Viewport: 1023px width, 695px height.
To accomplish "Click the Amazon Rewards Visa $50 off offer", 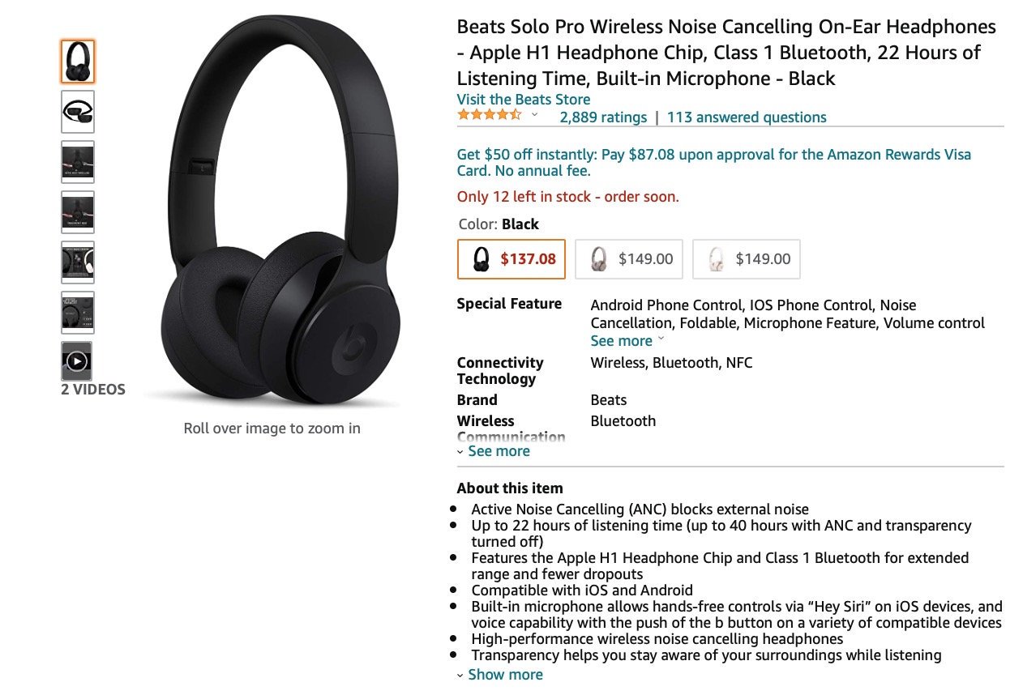I will point(714,163).
